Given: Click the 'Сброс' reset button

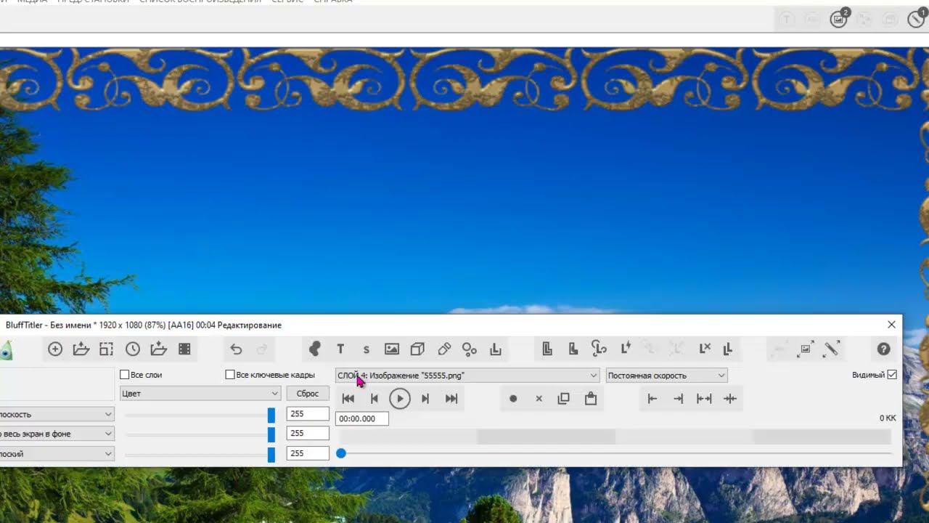Looking at the screenshot, I should tap(308, 394).
